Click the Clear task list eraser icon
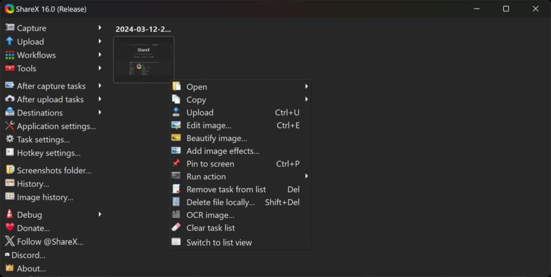 click(x=176, y=227)
